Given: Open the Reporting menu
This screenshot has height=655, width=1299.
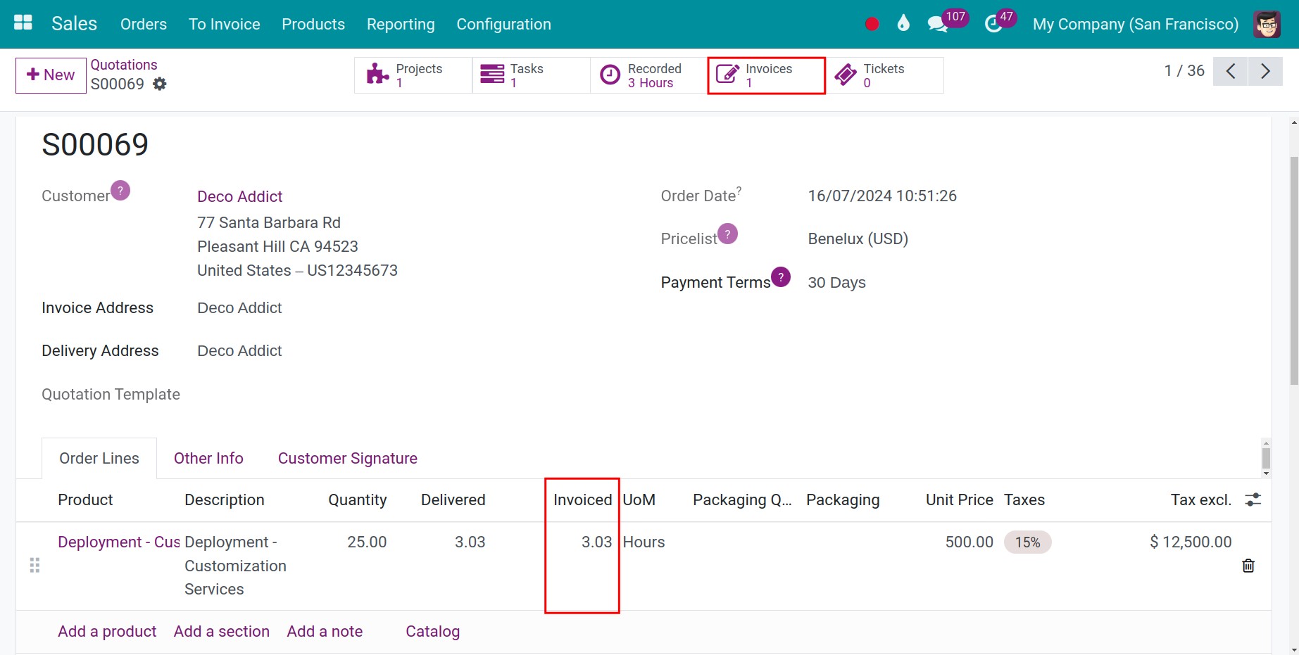Looking at the screenshot, I should (x=401, y=24).
